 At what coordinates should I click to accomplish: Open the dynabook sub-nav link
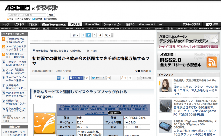(114, 28)
